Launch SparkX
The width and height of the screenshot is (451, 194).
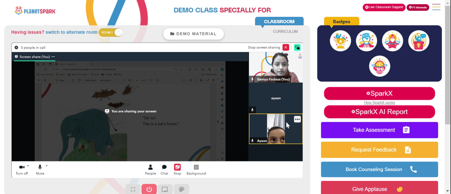(379, 93)
